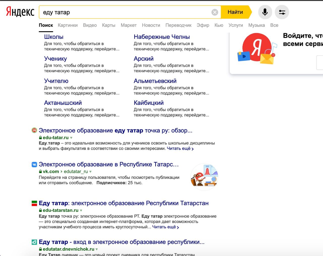Select the Поиск tab
The height and width of the screenshot is (256, 323).
[x=46, y=25]
